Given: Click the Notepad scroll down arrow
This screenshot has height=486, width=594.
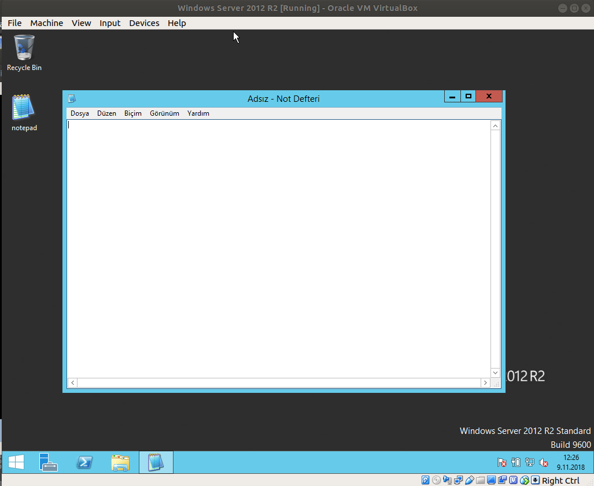Looking at the screenshot, I should [495, 373].
